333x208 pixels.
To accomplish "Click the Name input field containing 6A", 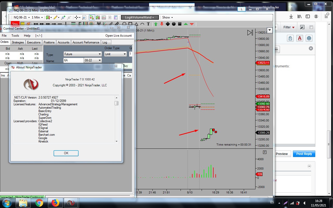I will click(74, 60).
